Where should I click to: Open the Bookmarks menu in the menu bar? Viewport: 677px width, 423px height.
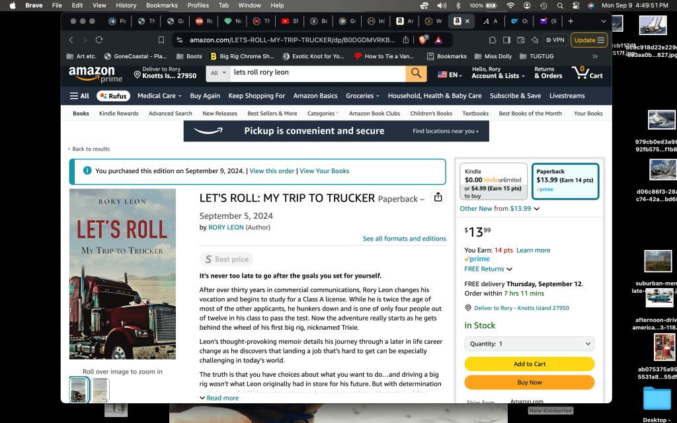(x=162, y=5)
